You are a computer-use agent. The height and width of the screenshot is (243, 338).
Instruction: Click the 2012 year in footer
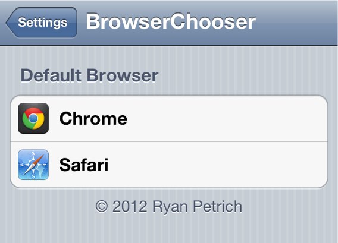coord(130,206)
